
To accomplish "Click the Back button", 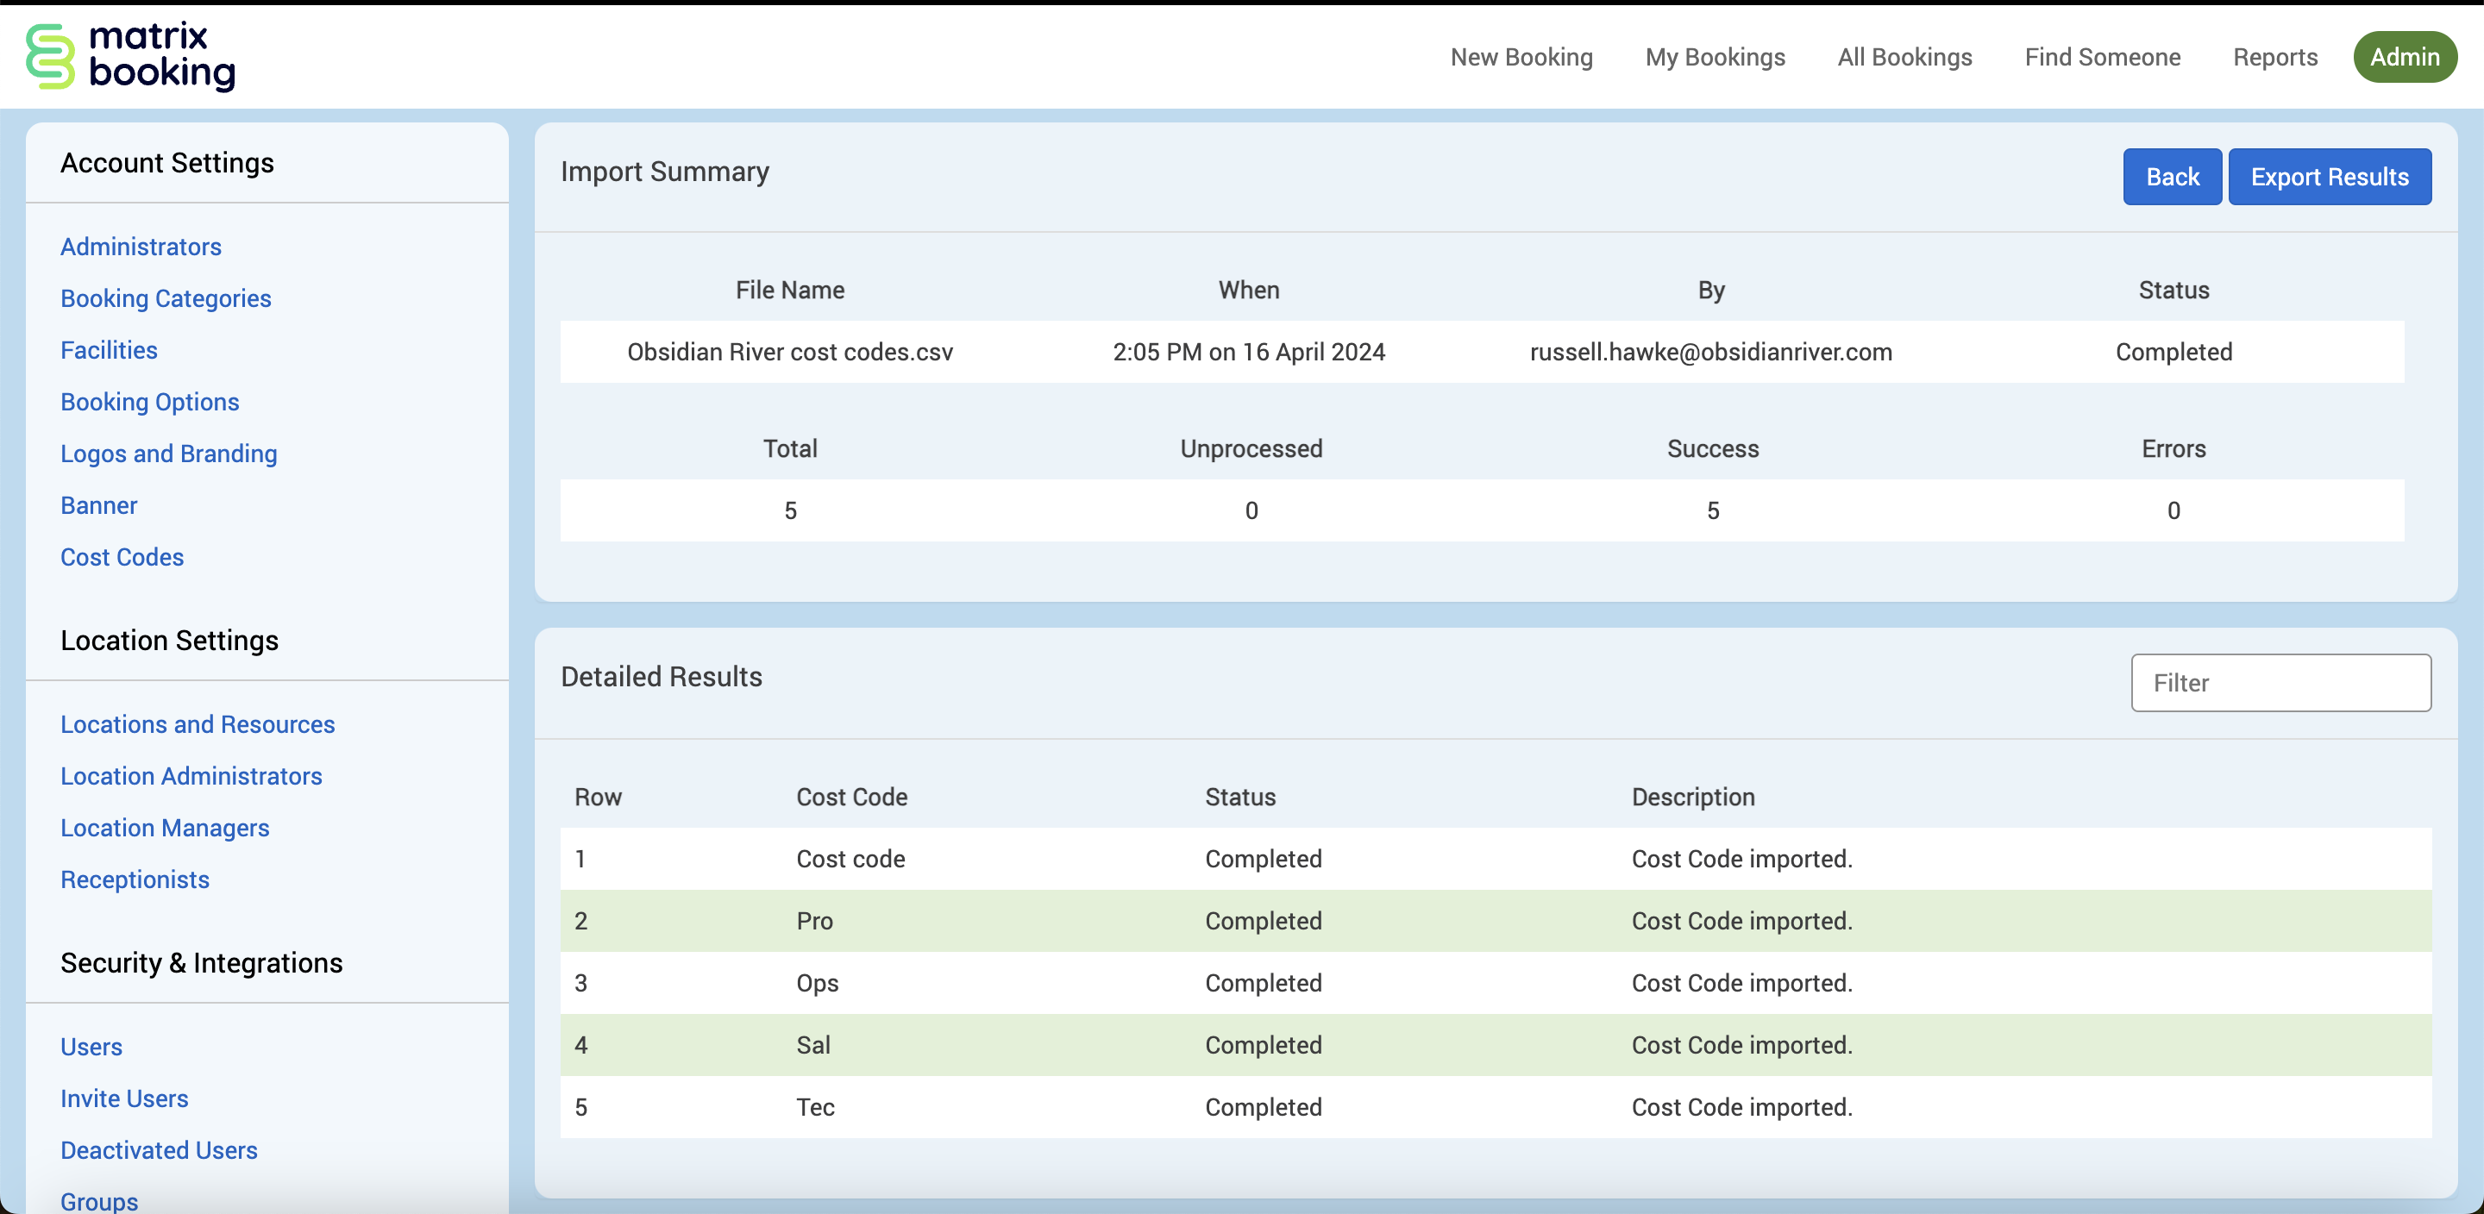I will tap(2172, 177).
